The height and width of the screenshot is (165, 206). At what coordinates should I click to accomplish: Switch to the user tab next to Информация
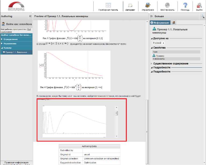click(174, 23)
